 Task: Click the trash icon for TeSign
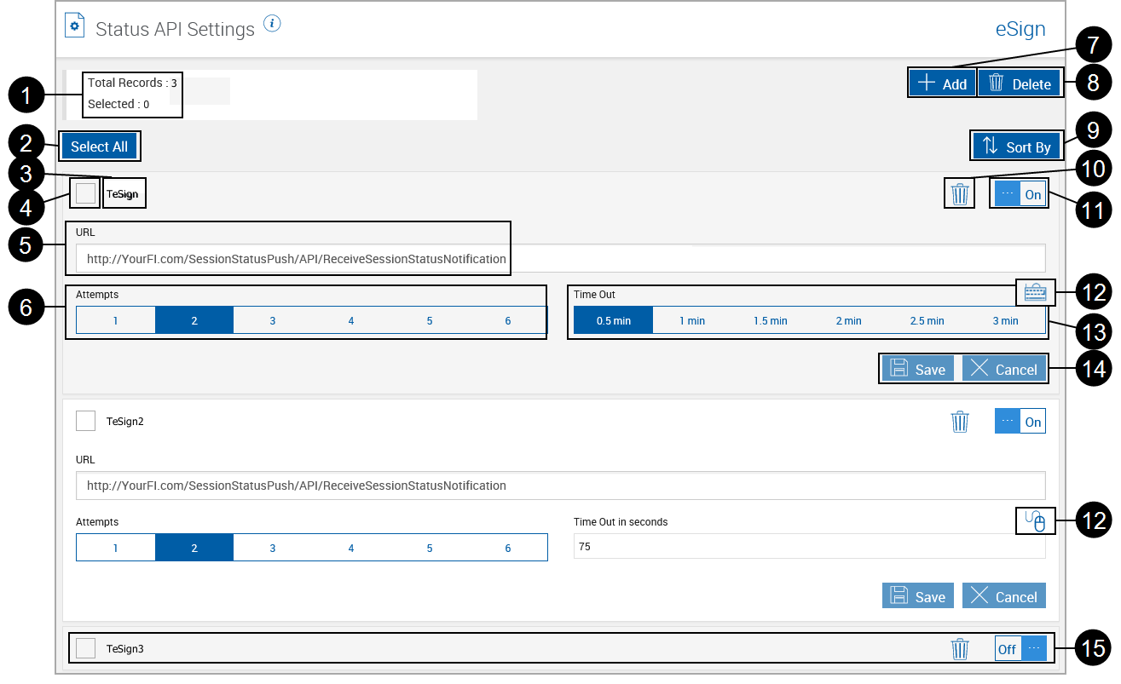coord(960,194)
